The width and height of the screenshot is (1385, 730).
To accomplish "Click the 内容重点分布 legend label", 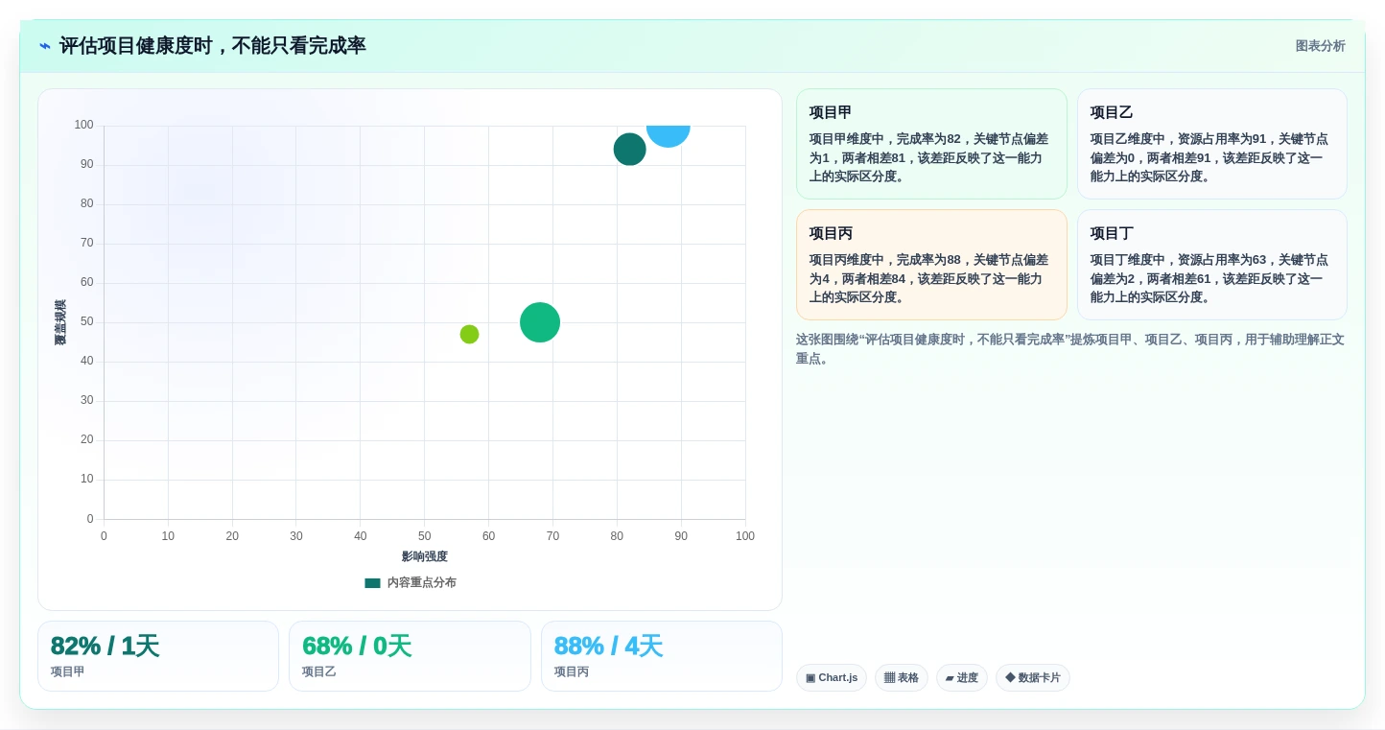I will click(x=421, y=582).
